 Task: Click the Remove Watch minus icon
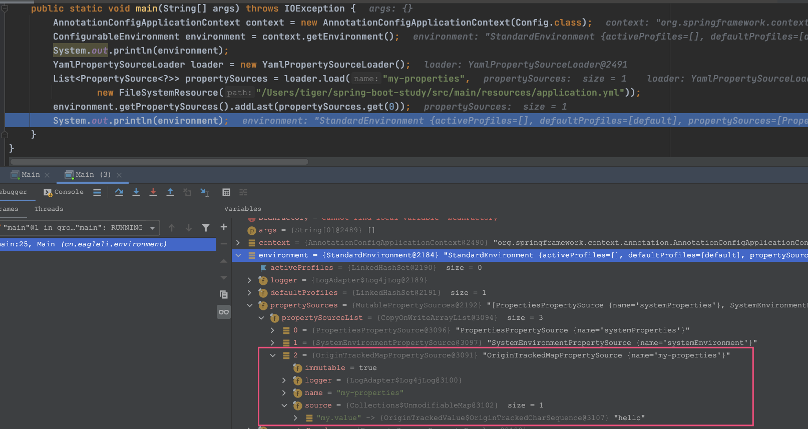pyautogui.click(x=224, y=244)
